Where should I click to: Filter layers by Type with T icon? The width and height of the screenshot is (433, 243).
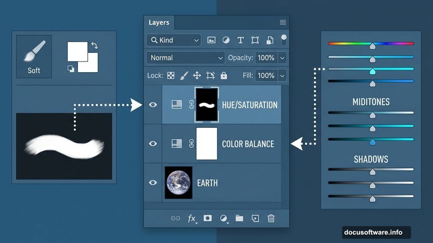tap(241, 40)
